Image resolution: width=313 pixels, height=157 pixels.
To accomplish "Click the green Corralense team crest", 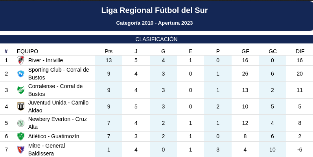I will [x=21, y=90].
